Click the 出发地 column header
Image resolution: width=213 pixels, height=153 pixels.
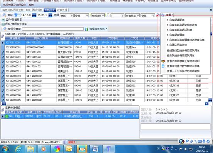pos(134,38)
